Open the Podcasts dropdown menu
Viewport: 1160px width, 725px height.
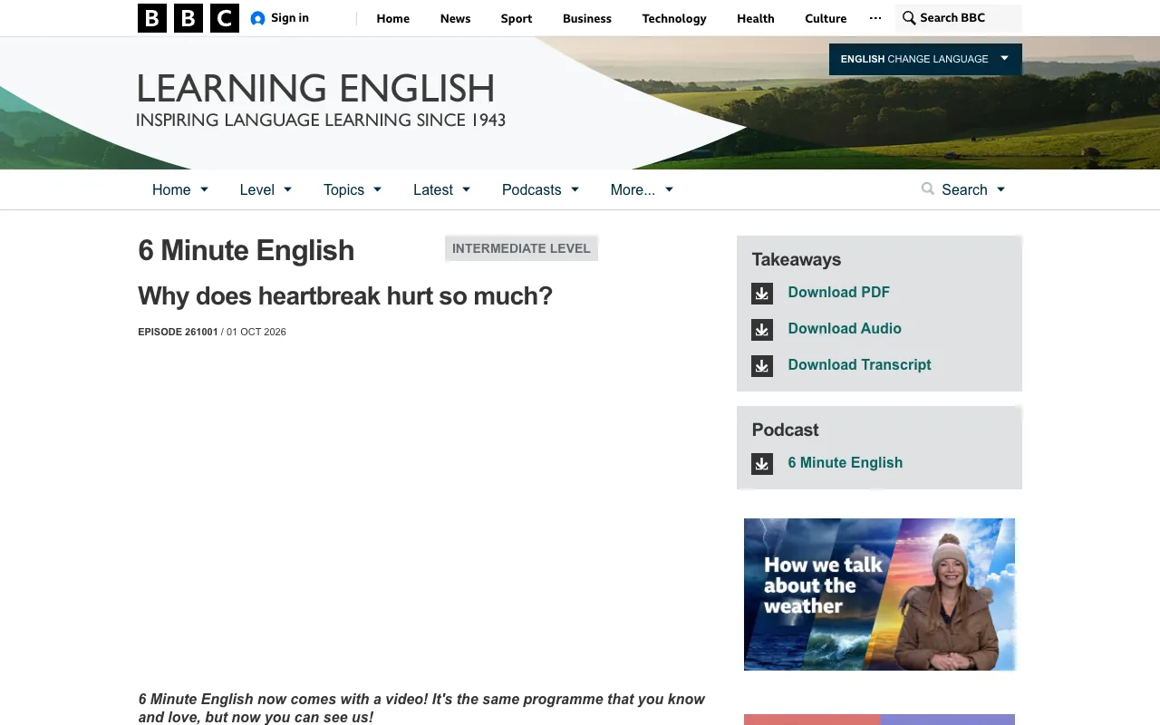pyautogui.click(x=540, y=189)
